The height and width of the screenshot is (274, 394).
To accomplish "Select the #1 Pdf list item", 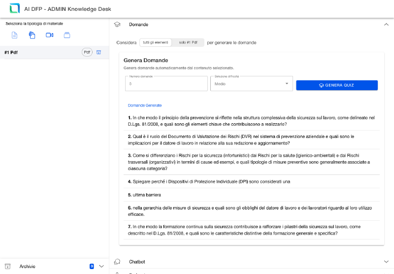I will coord(55,52).
